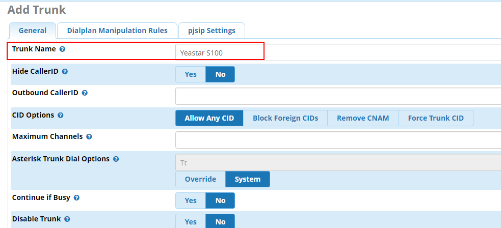This screenshot has width=501, height=228.
Task: Select the System dial options button
Action: pyautogui.click(x=248, y=179)
